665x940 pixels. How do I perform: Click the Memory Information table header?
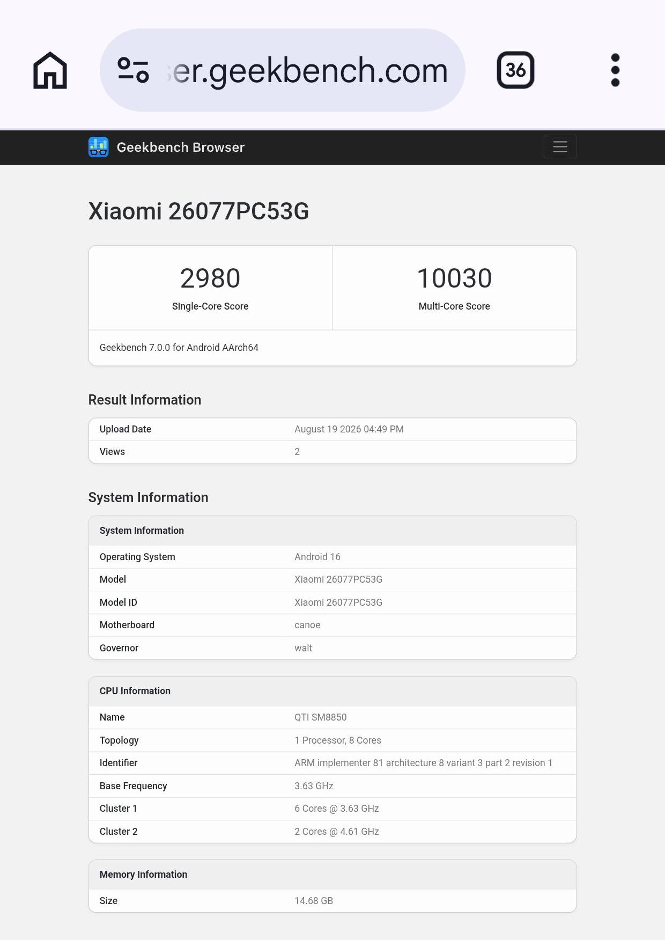pyautogui.click(x=332, y=875)
